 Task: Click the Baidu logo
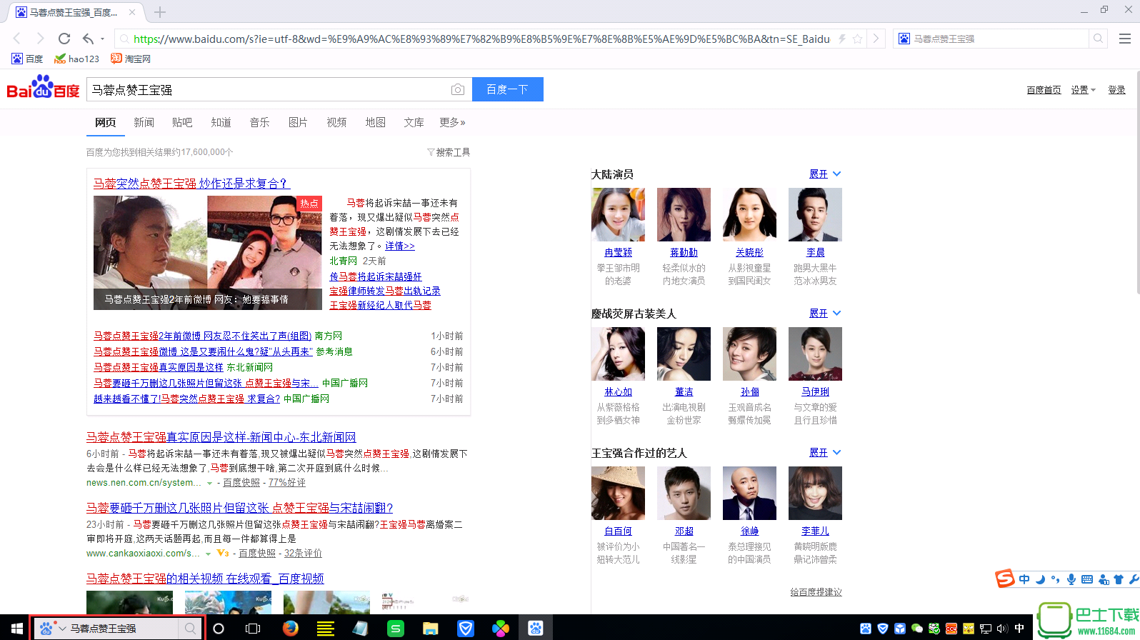43,88
